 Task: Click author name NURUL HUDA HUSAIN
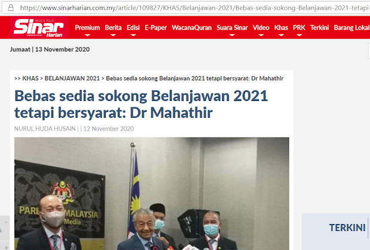click(45, 129)
